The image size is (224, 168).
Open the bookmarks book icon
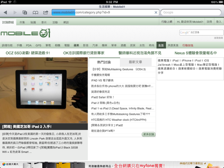(35, 13)
